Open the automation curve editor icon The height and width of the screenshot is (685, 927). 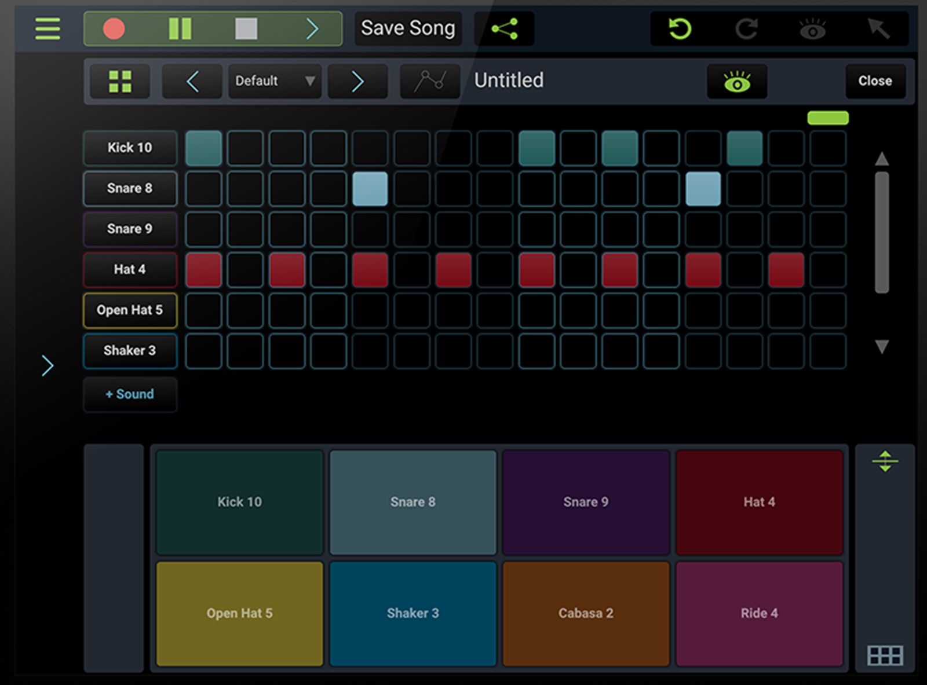pyautogui.click(x=430, y=81)
